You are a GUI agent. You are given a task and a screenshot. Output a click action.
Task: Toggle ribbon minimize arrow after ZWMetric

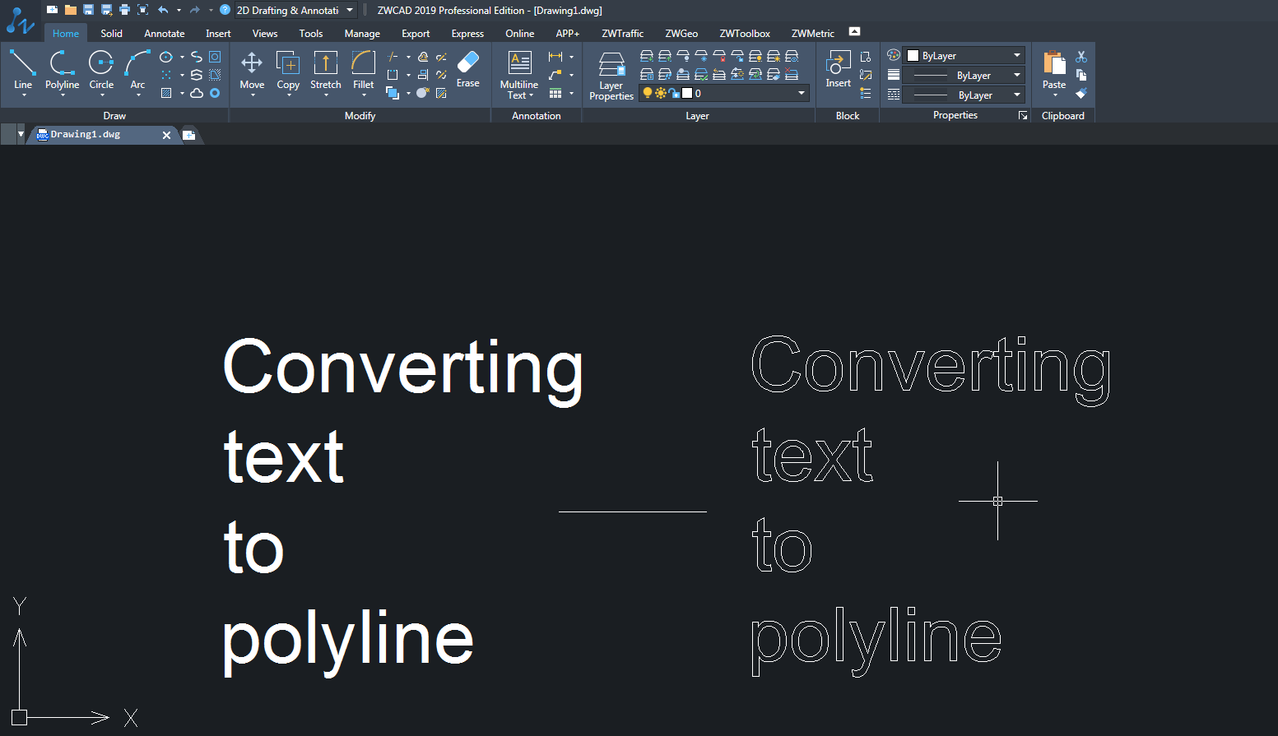click(854, 31)
